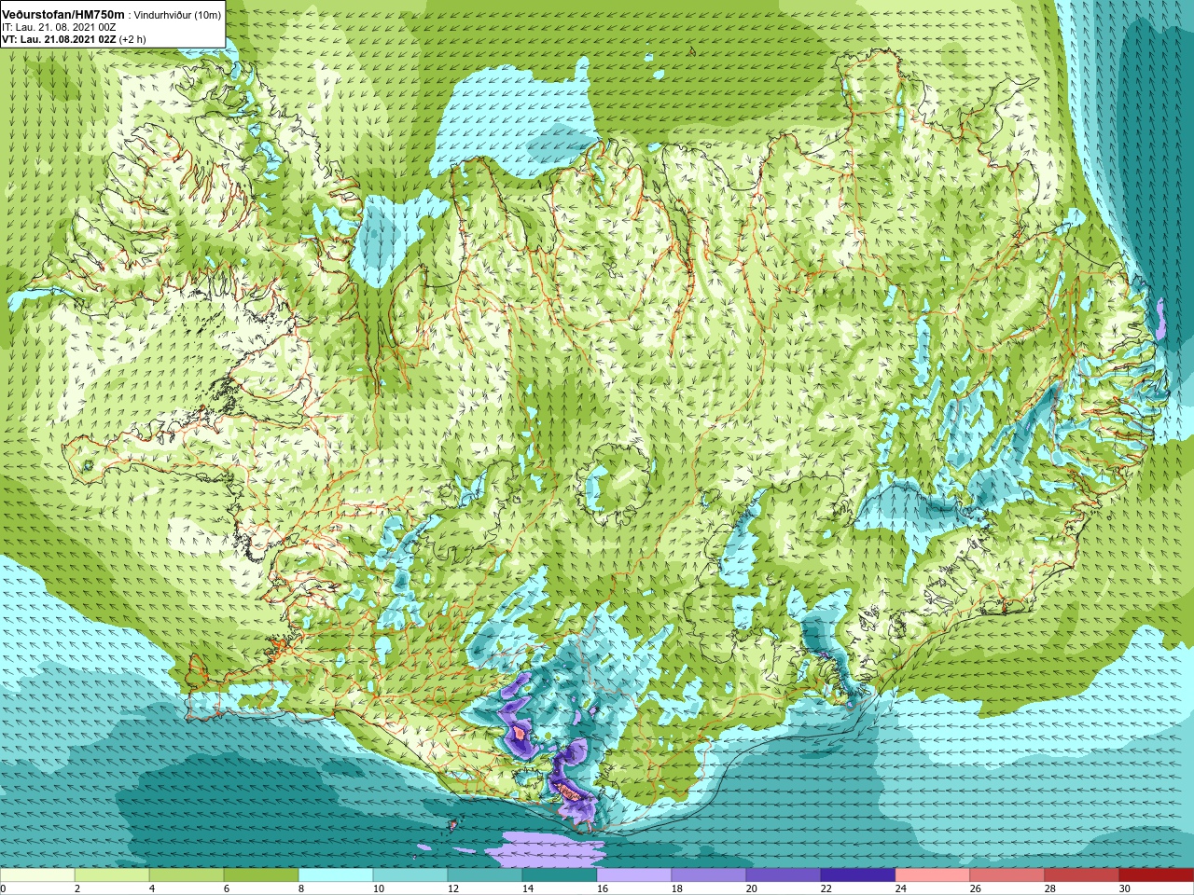Select the legend scale label '4'
Screen dimensions: 1194x895
[153, 888]
